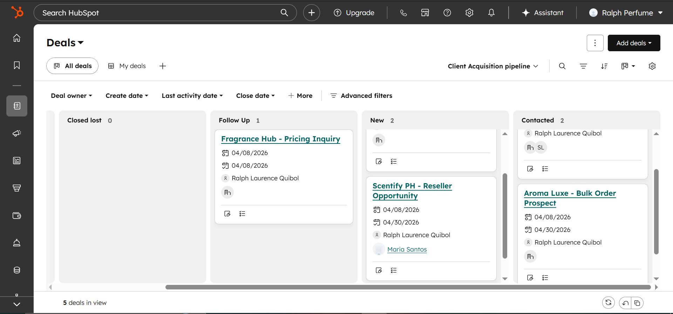Screen dimensions: 673x314
Task: Click the filters lines icon
Action: point(583,66)
